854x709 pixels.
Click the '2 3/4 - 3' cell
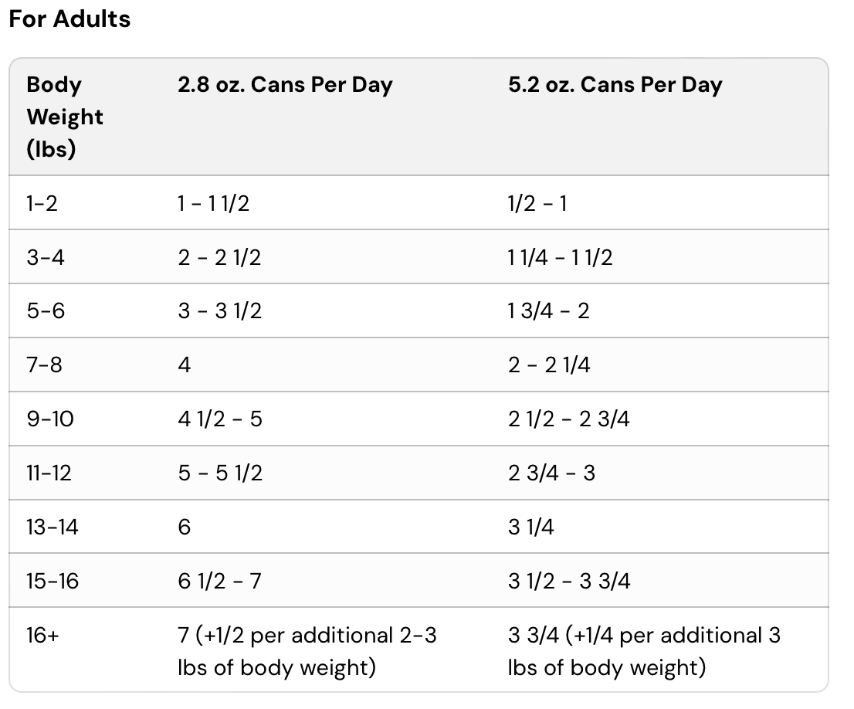click(x=551, y=473)
